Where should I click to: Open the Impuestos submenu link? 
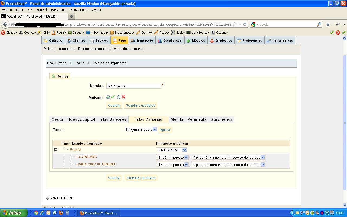coord(66,49)
